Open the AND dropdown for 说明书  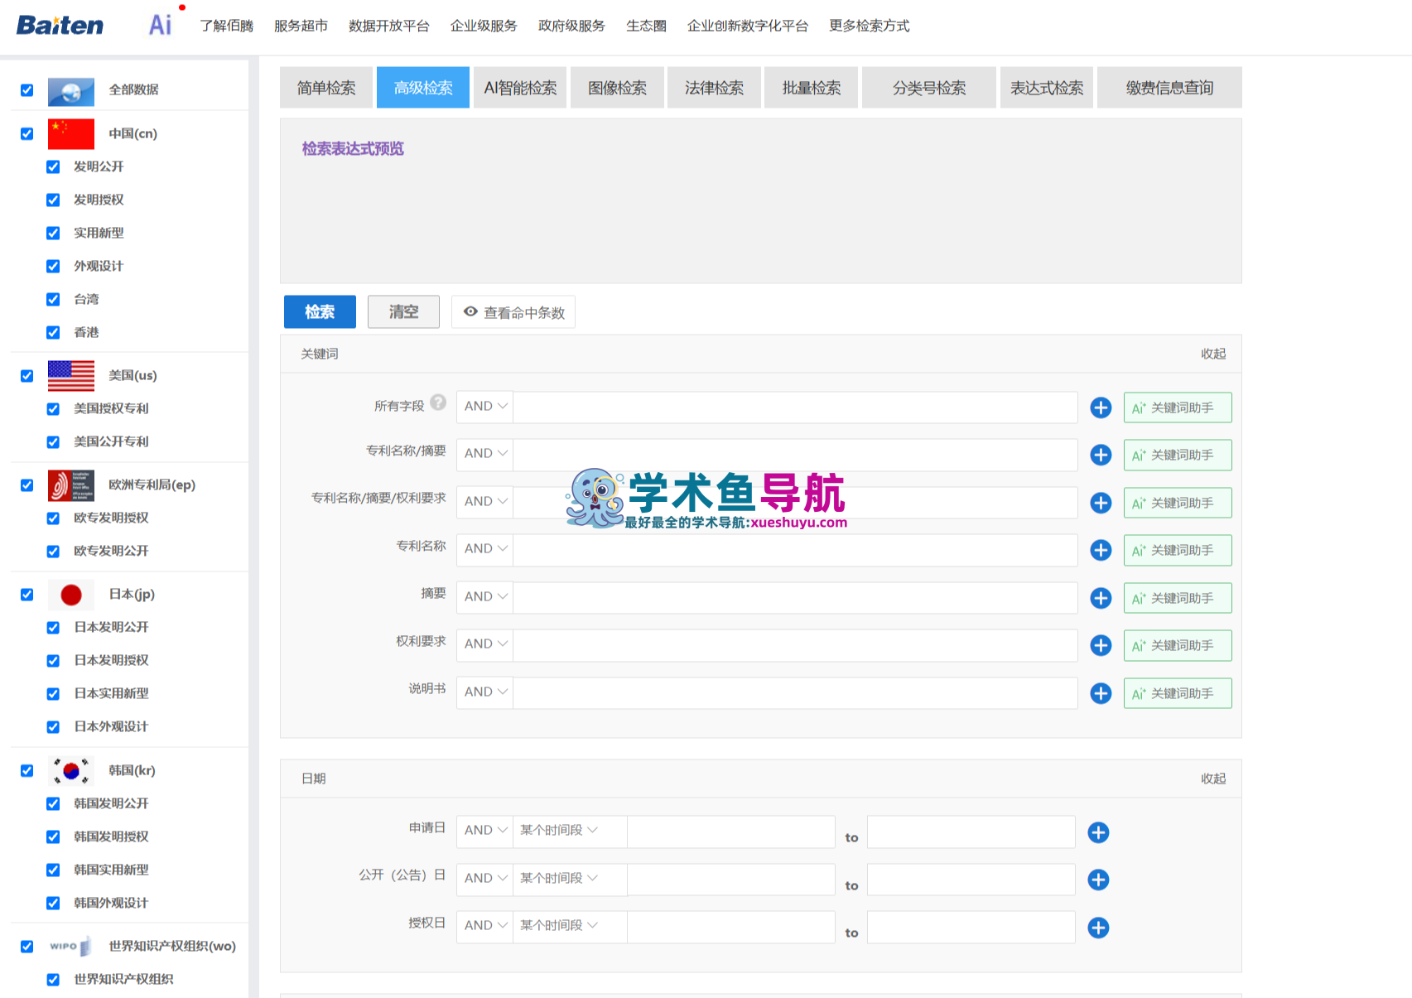click(x=485, y=692)
